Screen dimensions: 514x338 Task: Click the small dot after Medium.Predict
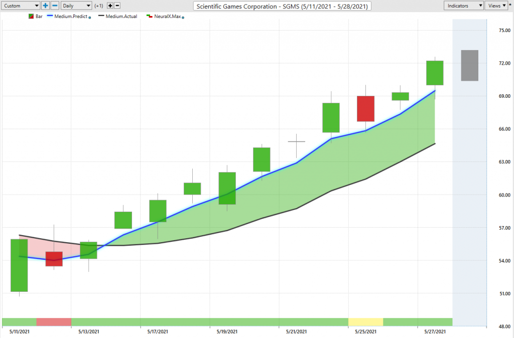90,18
